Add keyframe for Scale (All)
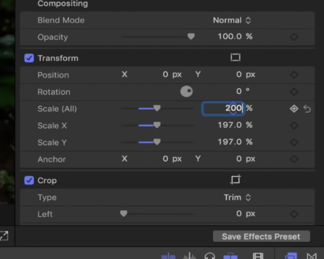Screen dimensions: 324x259 (294, 109)
